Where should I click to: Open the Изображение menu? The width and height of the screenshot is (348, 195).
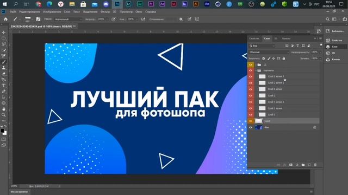click(x=52, y=12)
